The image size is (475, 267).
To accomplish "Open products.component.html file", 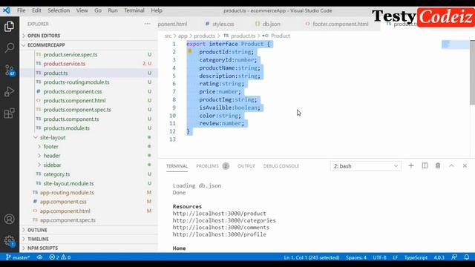I will 89,100.
